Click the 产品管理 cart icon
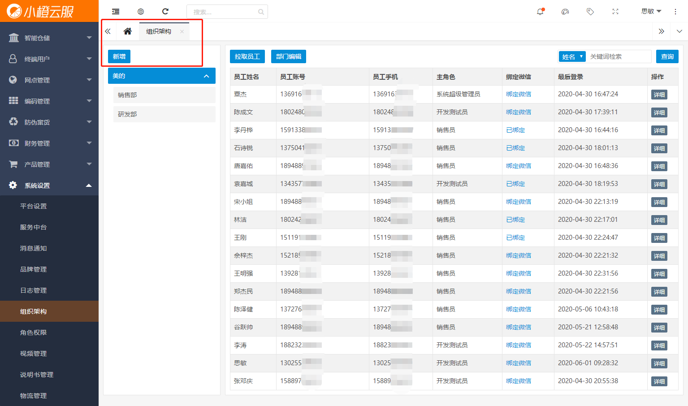The height and width of the screenshot is (406, 688). click(x=13, y=164)
